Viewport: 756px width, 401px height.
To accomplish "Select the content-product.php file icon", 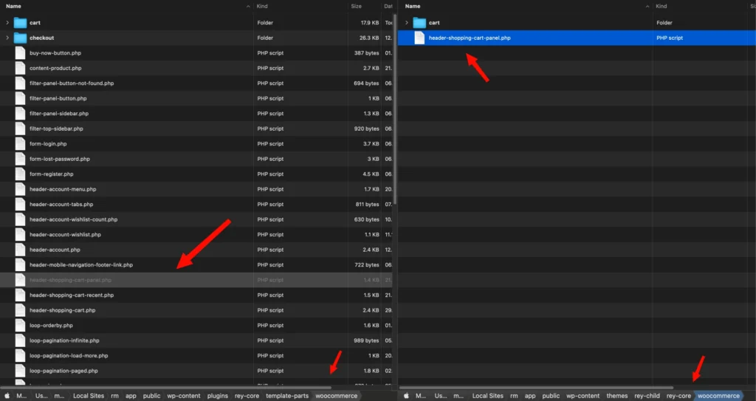I will point(20,68).
